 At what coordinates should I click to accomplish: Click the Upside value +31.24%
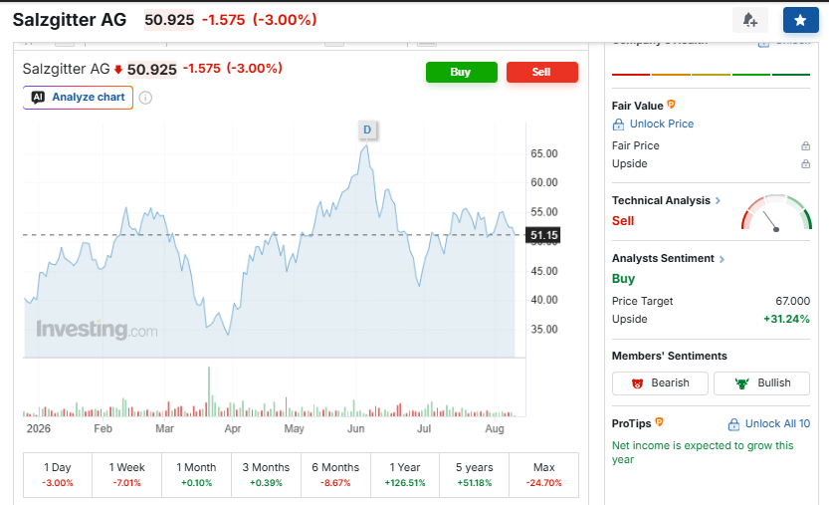pyautogui.click(x=786, y=319)
